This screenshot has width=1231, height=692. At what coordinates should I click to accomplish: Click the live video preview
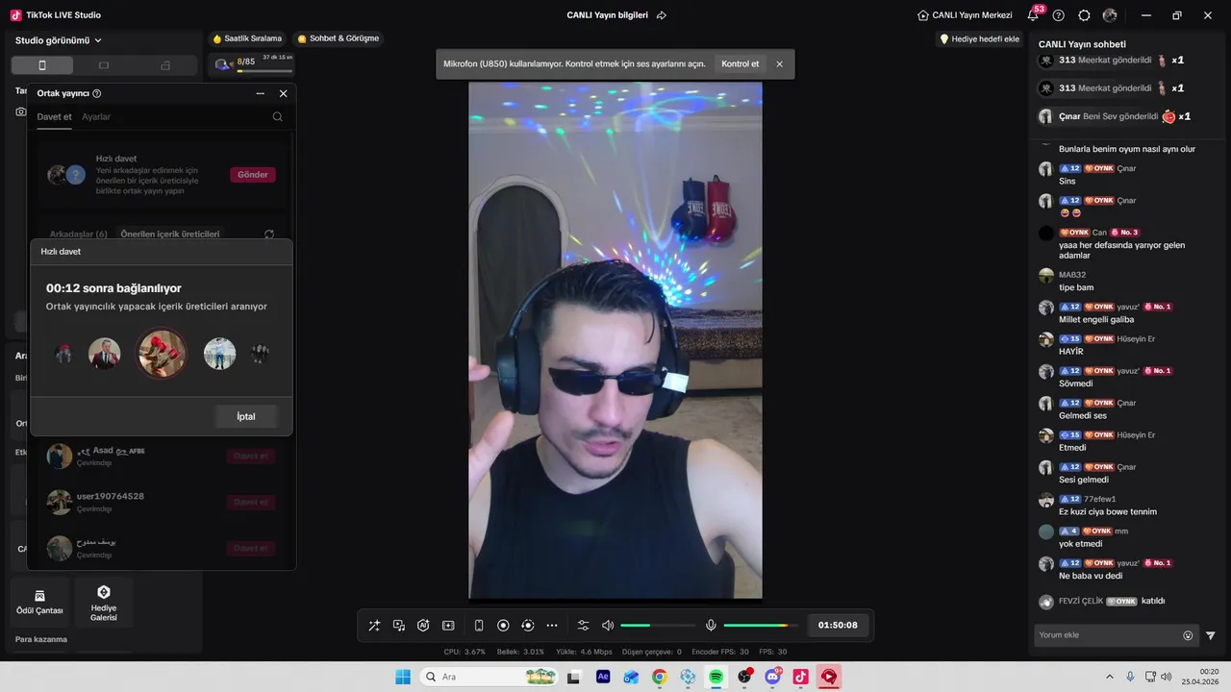coord(615,340)
